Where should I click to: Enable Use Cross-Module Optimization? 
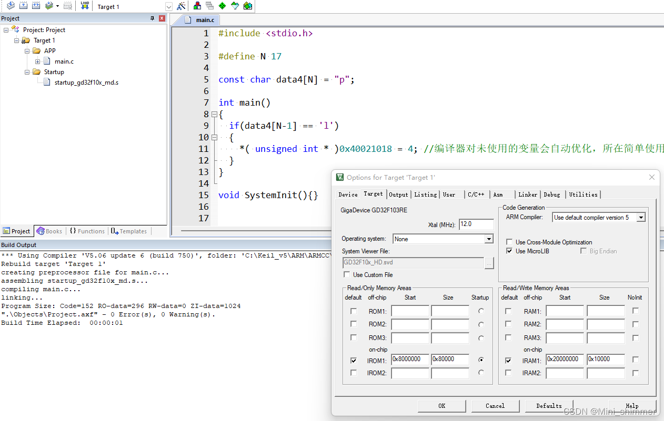tap(509, 242)
